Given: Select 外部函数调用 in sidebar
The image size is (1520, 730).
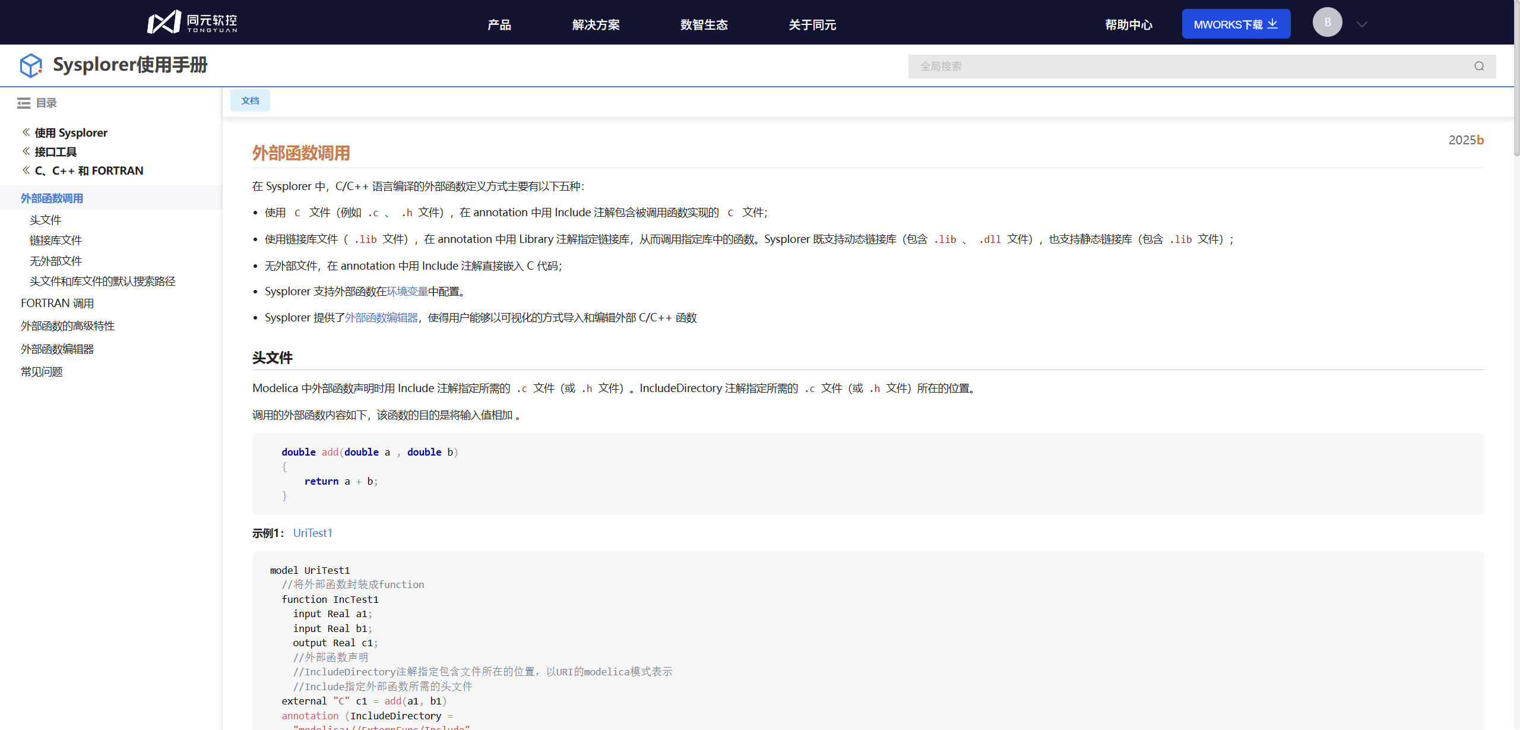Looking at the screenshot, I should coord(111,198).
